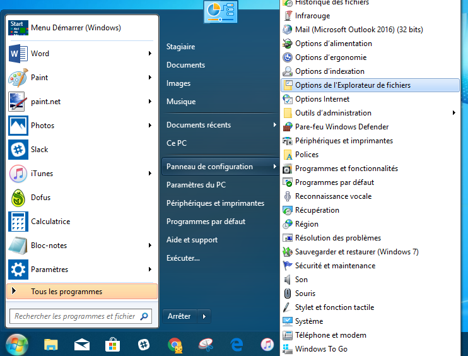This screenshot has height=356, width=468.
Task: Open Mail (Microsoft Outlook 2016) item
Action: coord(370,30)
